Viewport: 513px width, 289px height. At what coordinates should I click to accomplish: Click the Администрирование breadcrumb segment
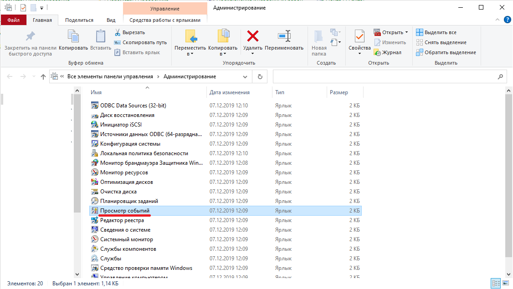coord(190,76)
